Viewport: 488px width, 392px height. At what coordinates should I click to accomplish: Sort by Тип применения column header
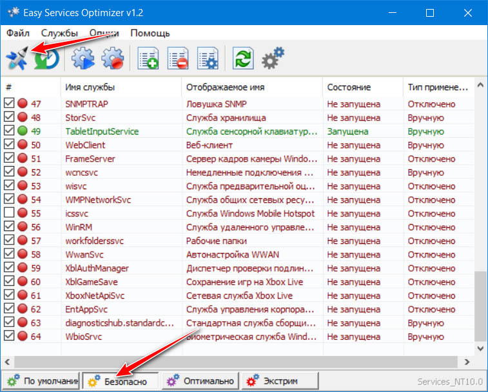(438, 87)
